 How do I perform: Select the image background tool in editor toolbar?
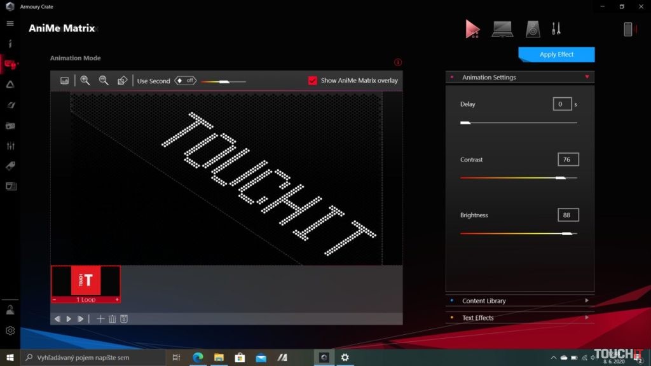64,81
